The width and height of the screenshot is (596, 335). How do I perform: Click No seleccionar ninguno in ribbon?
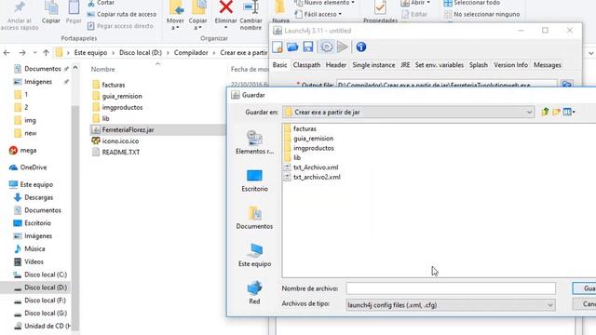(x=481, y=14)
